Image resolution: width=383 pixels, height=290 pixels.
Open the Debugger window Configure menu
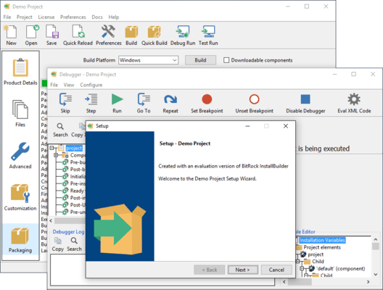pos(91,85)
